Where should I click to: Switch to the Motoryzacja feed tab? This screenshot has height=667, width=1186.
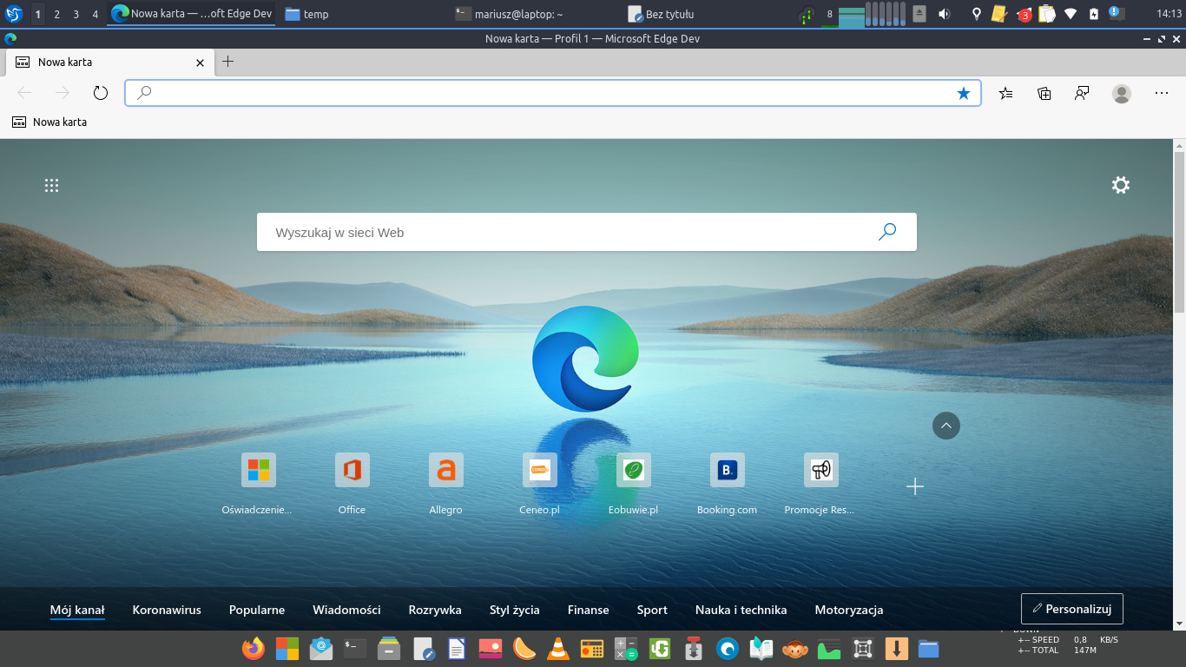pos(849,610)
